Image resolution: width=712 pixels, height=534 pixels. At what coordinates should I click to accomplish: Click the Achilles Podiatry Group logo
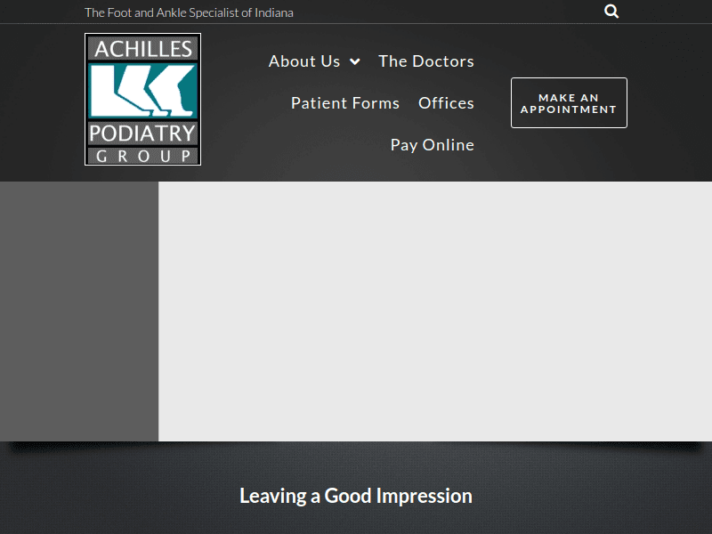142,99
